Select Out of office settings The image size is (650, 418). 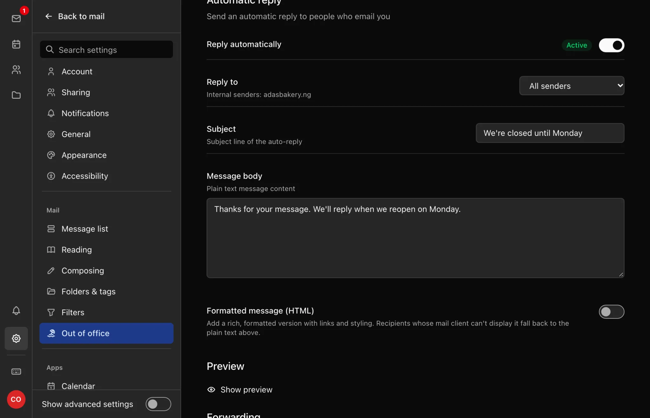[106, 333]
